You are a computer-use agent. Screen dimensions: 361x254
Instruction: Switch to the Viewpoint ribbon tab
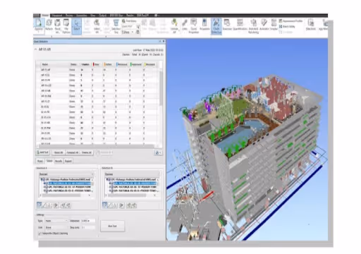tap(57, 16)
